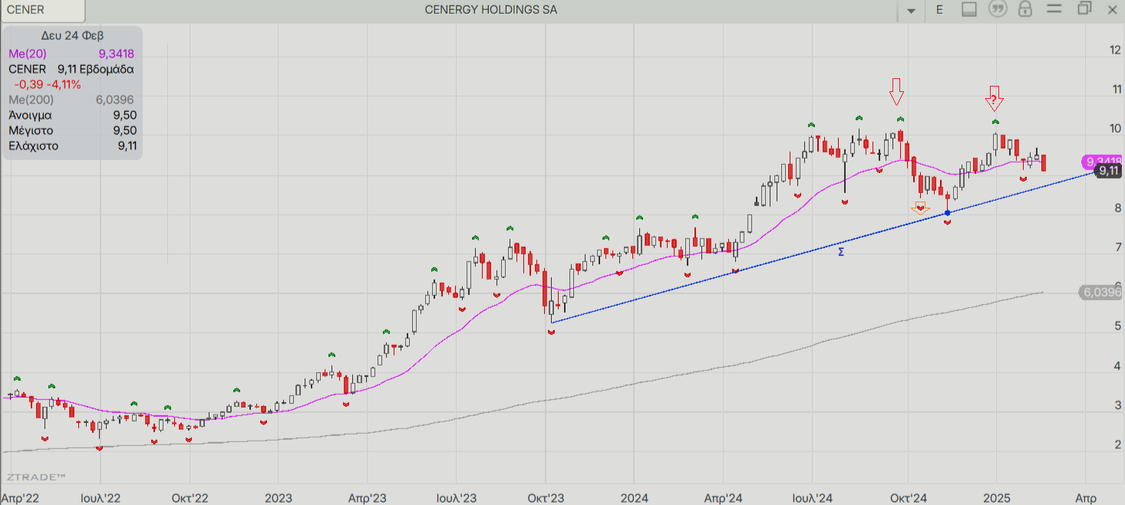Click the 2025 time axis label
The image size is (1125, 505).
(x=996, y=498)
